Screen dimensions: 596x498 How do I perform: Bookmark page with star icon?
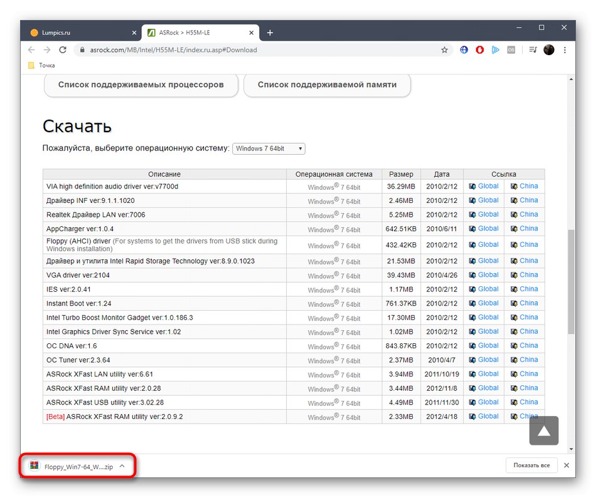click(x=444, y=49)
